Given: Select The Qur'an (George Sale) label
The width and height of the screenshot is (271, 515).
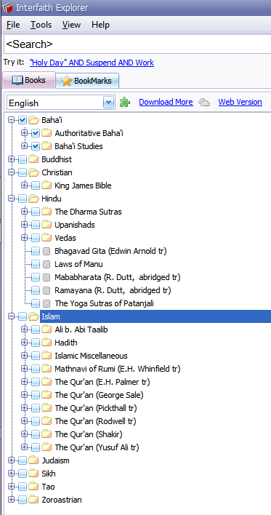Looking at the screenshot, I should tap(99, 395).
